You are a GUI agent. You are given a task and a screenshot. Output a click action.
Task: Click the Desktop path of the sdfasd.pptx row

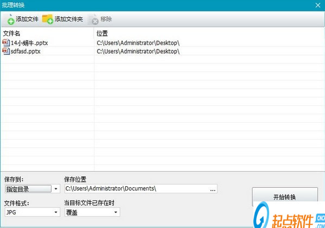pyautogui.click(x=138, y=51)
